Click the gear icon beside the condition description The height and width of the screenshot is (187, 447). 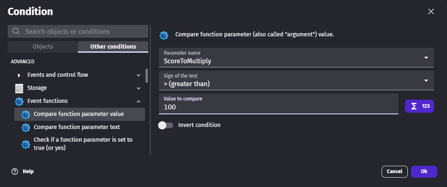164,35
